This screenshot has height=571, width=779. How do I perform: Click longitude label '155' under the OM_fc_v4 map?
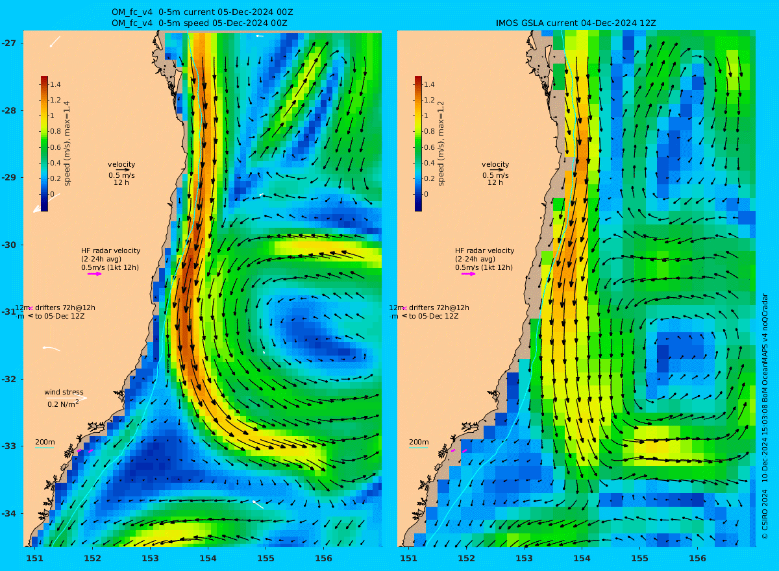pos(266,558)
